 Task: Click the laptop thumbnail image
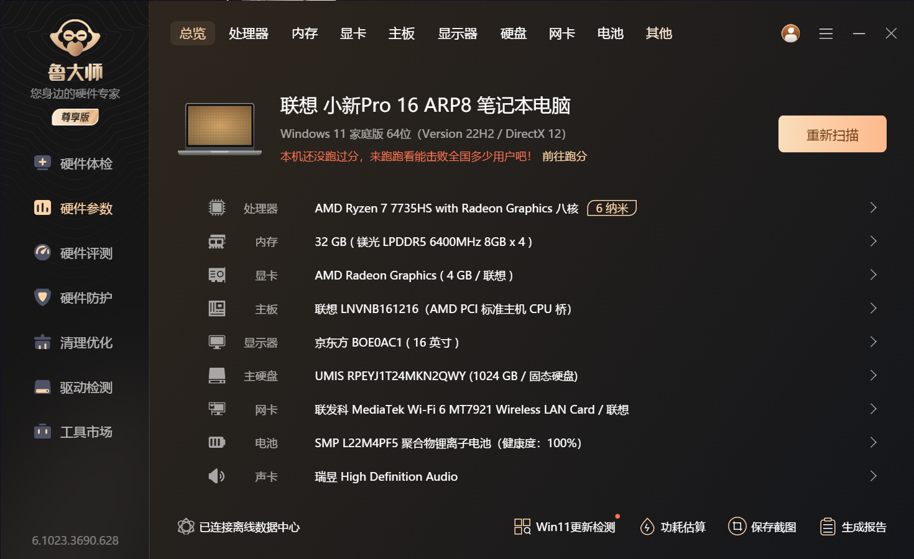point(220,129)
